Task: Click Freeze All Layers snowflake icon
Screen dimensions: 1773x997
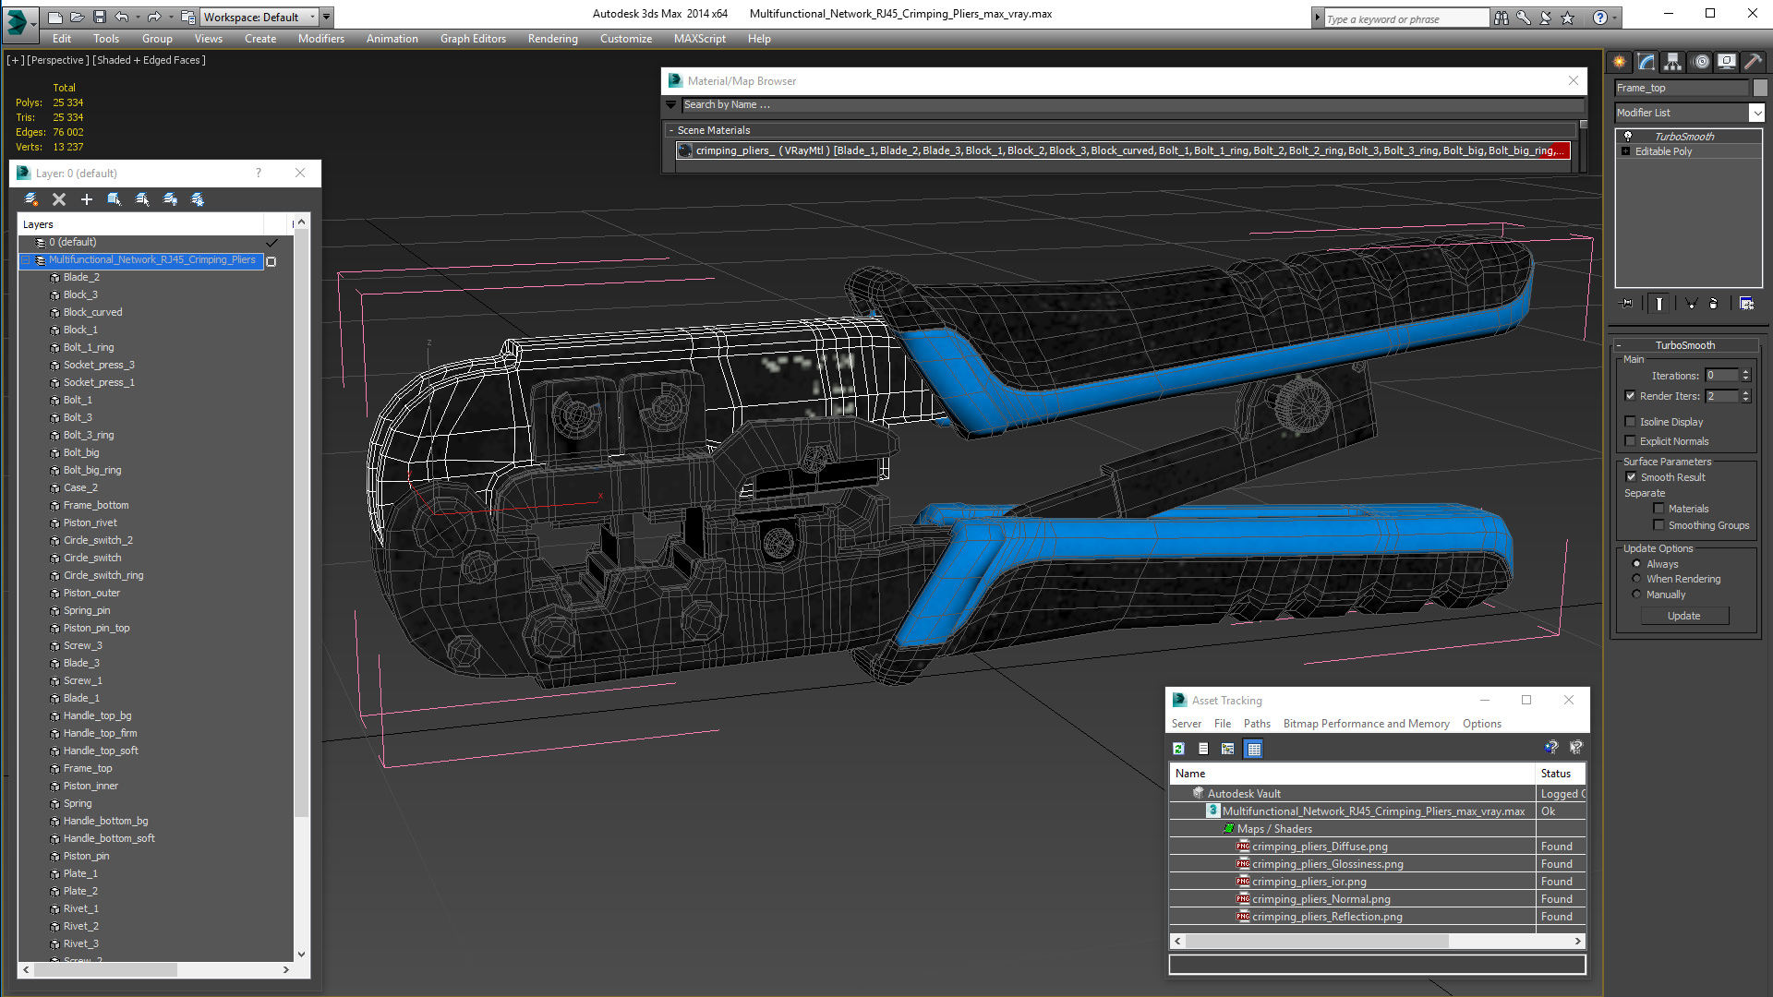Action: pos(198,199)
